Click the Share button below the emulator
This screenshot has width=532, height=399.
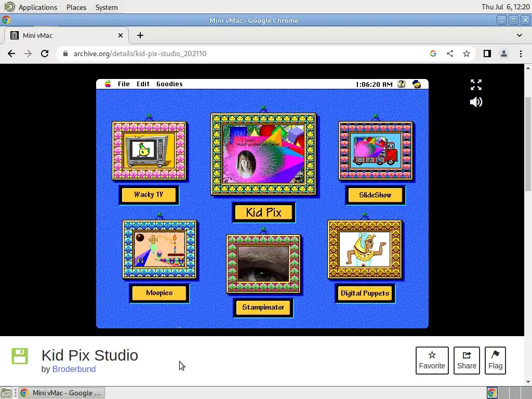coord(467,361)
